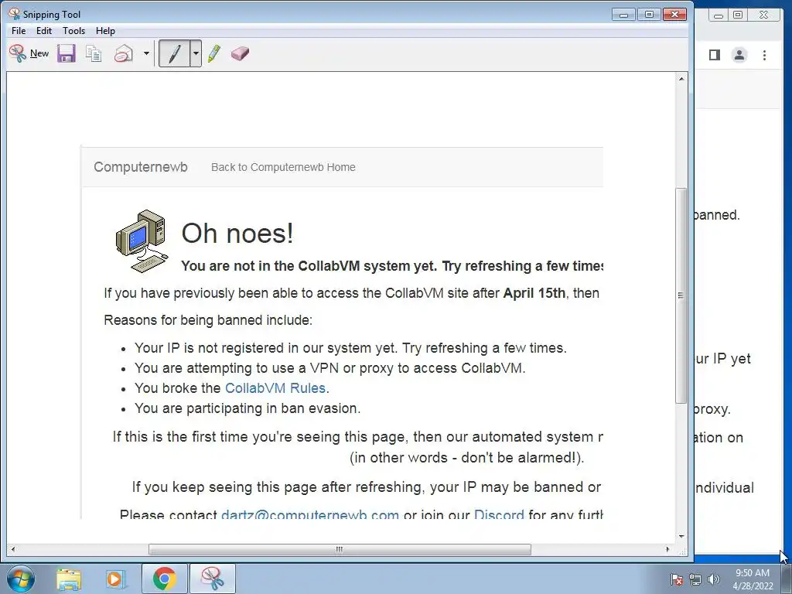
Task: Open the Help menu
Action: [x=105, y=31]
